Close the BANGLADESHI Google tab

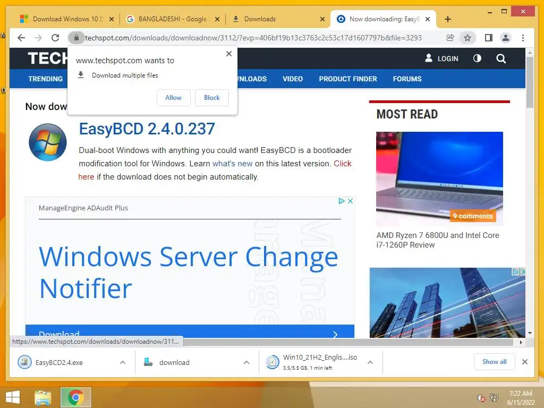click(217, 19)
